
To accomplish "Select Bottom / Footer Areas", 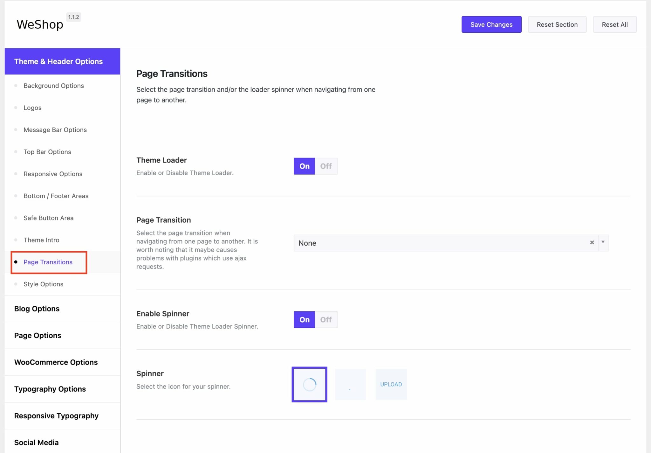I will point(56,196).
